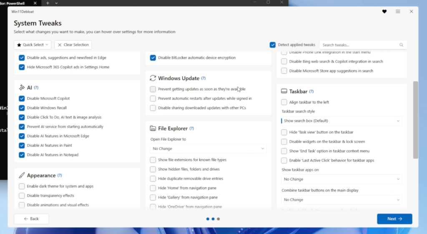
Task: Check Disable transparency effects
Action: [22, 196]
